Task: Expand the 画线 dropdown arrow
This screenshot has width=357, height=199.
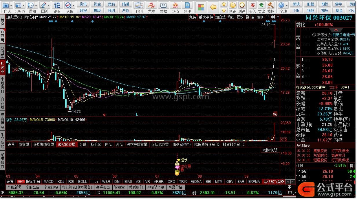Action: tap(48, 5)
